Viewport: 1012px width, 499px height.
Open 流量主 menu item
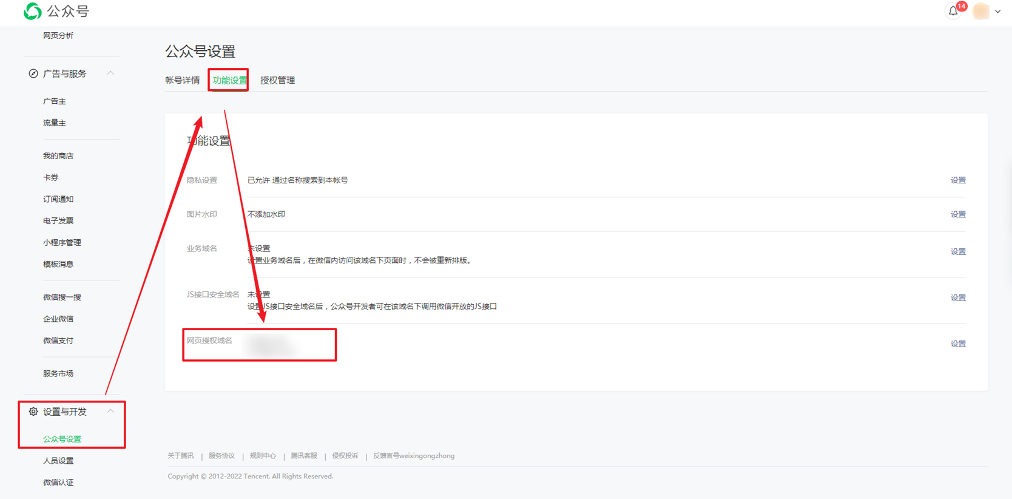pos(55,123)
